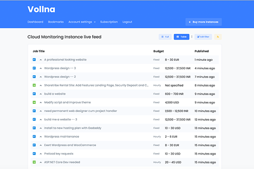Click Upwork icon on 'Modify script and improve theme' row

click(x=34, y=102)
